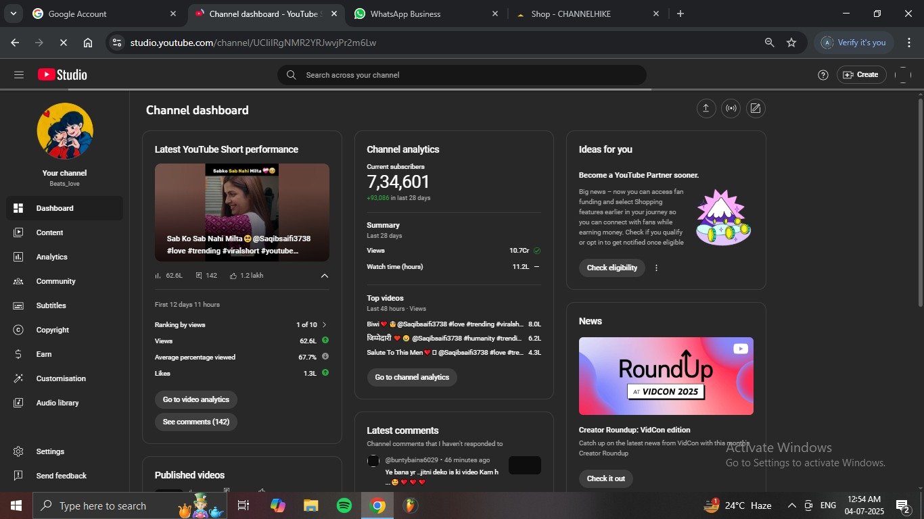Image resolution: width=924 pixels, height=519 pixels.
Task: Click the Beats_love channel profile picture
Action: click(x=65, y=131)
